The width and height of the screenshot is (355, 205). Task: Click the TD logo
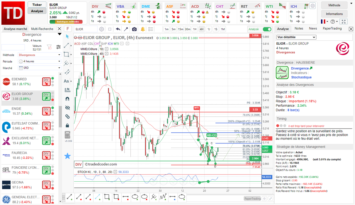13,13
